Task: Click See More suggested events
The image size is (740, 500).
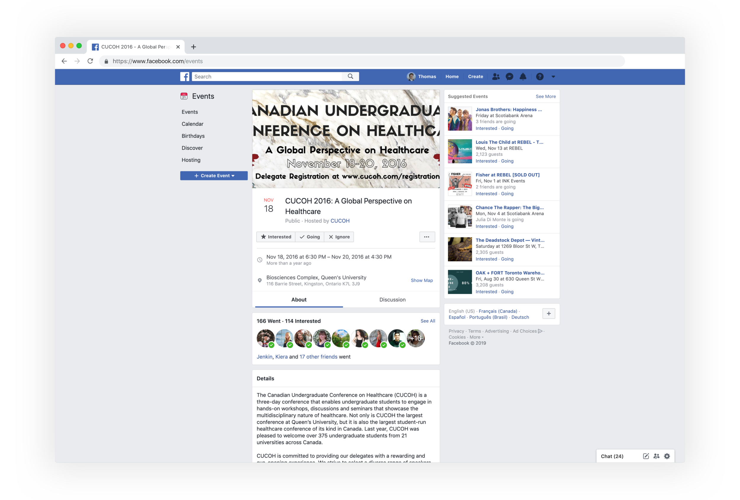Action: (546, 97)
